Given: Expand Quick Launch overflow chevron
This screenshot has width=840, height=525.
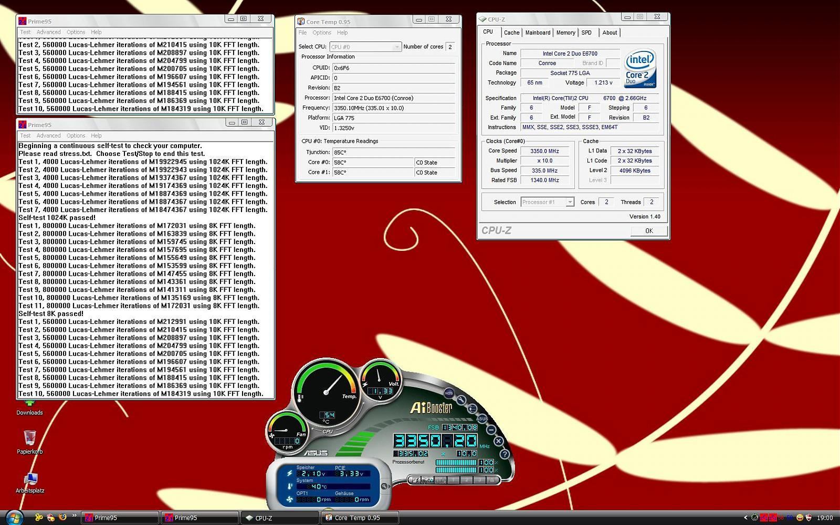Looking at the screenshot, I should [74, 516].
